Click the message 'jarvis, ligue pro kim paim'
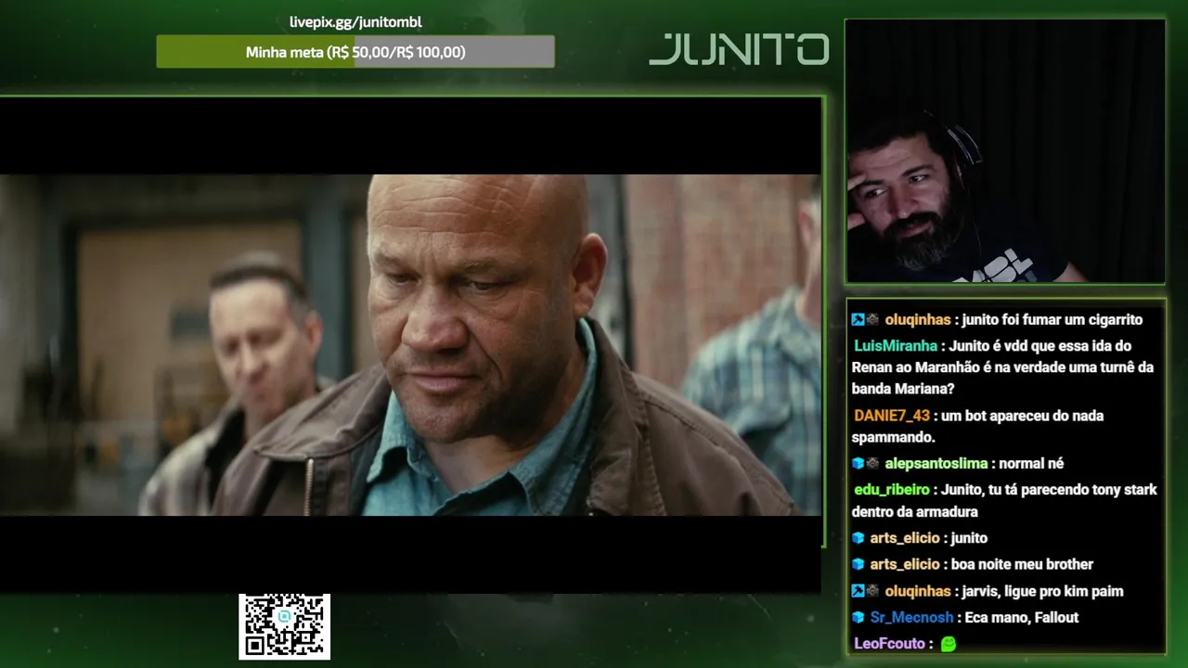The height and width of the screenshot is (668, 1188). (1042, 591)
